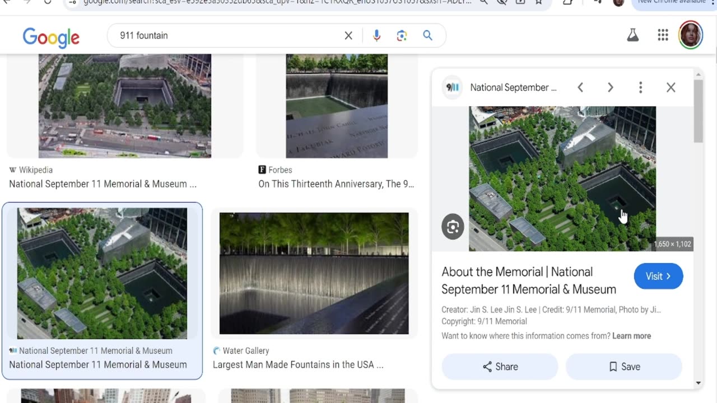Open Google Lens image search

point(402,36)
